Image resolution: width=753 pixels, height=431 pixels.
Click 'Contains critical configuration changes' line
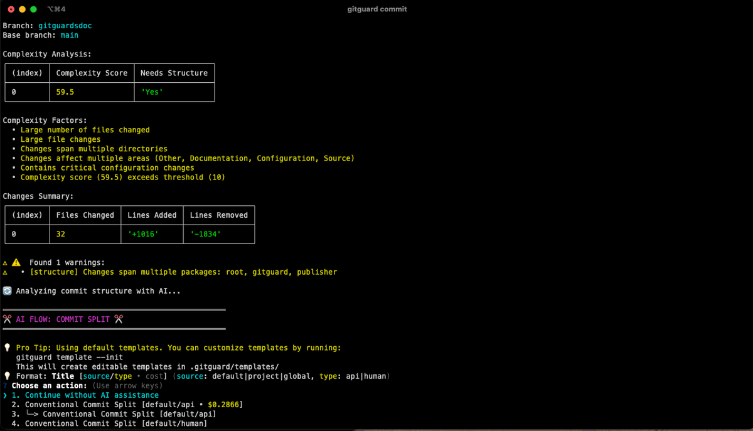107,168
